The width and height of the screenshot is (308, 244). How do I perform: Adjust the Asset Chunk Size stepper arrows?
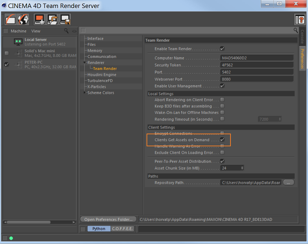242,168
